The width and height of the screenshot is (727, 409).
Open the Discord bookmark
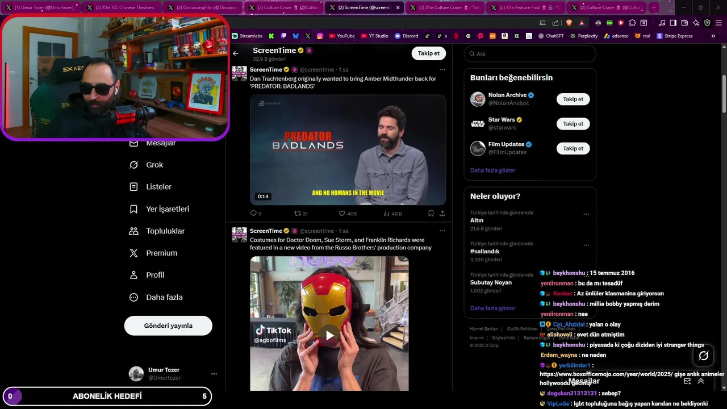click(x=406, y=36)
